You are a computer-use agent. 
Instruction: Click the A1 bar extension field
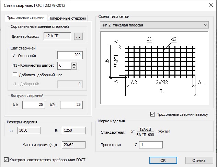pyautogui.click(x=33, y=105)
